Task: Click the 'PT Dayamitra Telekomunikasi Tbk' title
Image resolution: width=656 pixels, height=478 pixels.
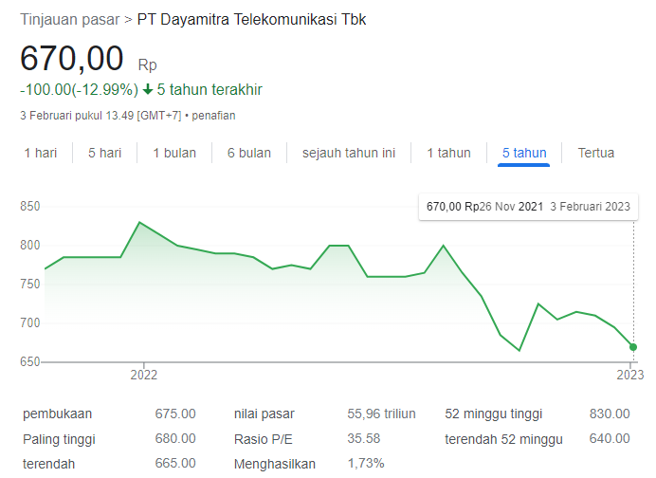Action: [x=251, y=19]
